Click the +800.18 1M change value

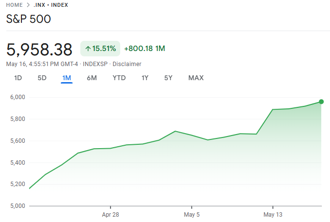coord(145,49)
